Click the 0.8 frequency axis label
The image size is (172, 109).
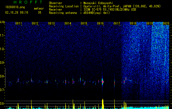pyautogui.click(x=2, y=76)
